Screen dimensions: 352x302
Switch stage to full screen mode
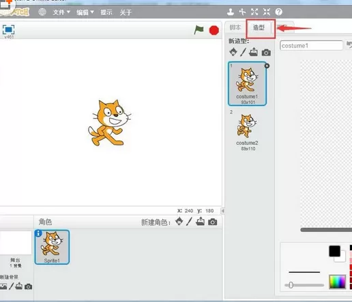[8, 30]
